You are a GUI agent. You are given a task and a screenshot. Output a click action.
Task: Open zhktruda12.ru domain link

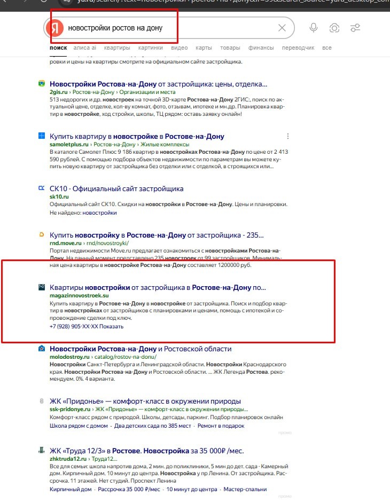[x=68, y=459]
